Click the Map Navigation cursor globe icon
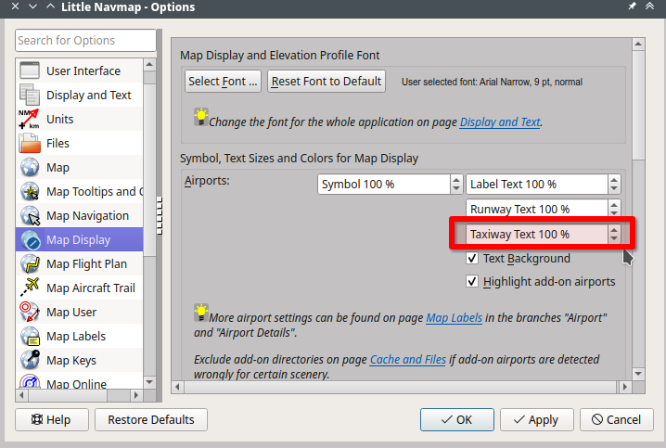This screenshot has width=666, height=448. 30,216
